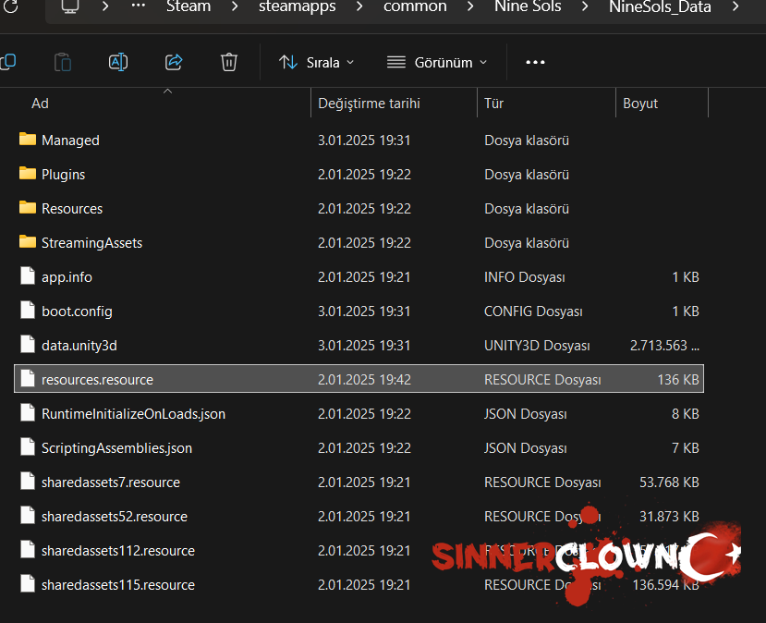Click the 136 KB size of resources.resource

678,380
